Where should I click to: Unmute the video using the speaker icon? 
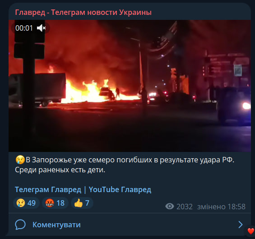(42, 28)
